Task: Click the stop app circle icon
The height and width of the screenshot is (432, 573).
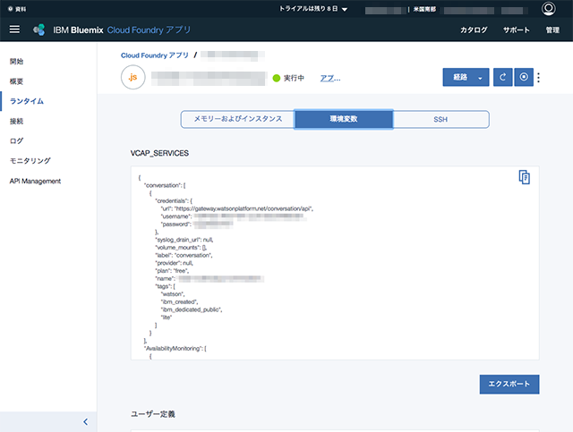Action: (x=524, y=77)
